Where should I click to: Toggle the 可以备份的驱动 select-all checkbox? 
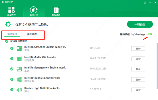click(7, 41)
